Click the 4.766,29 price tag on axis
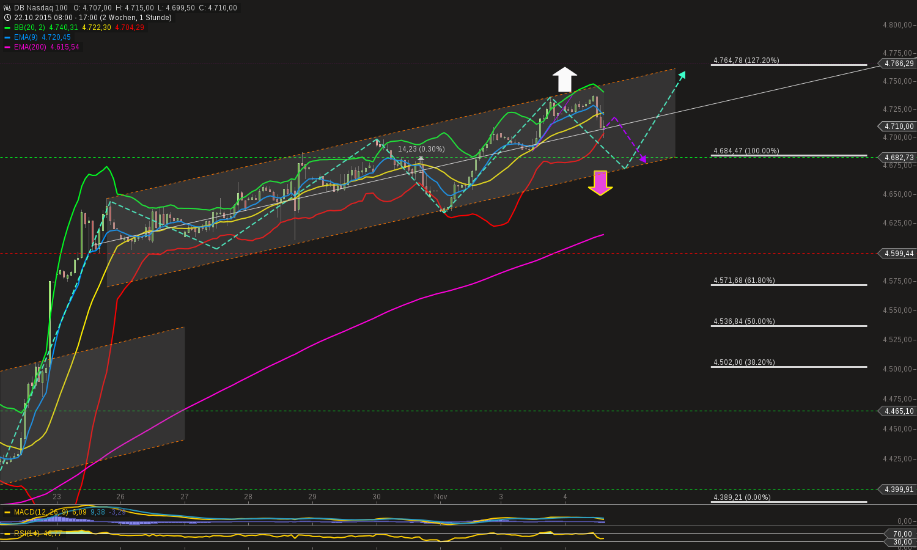Screen dimensions: 917x550 click(x=897, y=64)
